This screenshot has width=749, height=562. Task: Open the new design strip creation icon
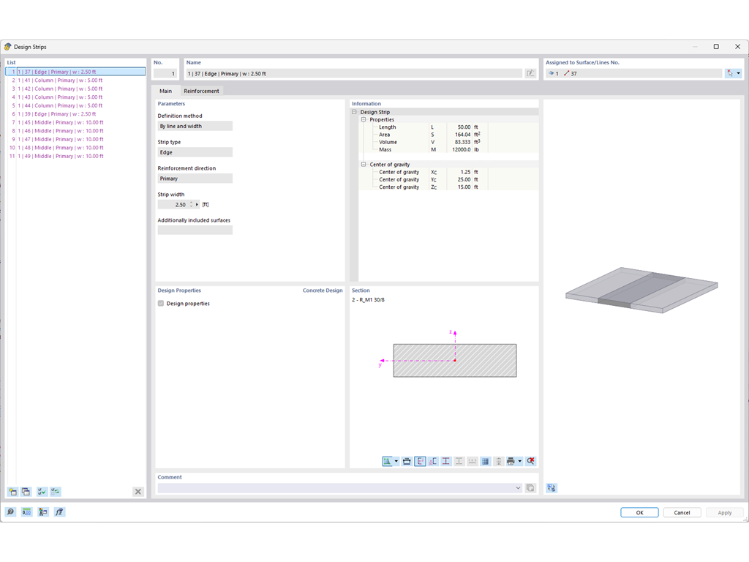[13, 491]
